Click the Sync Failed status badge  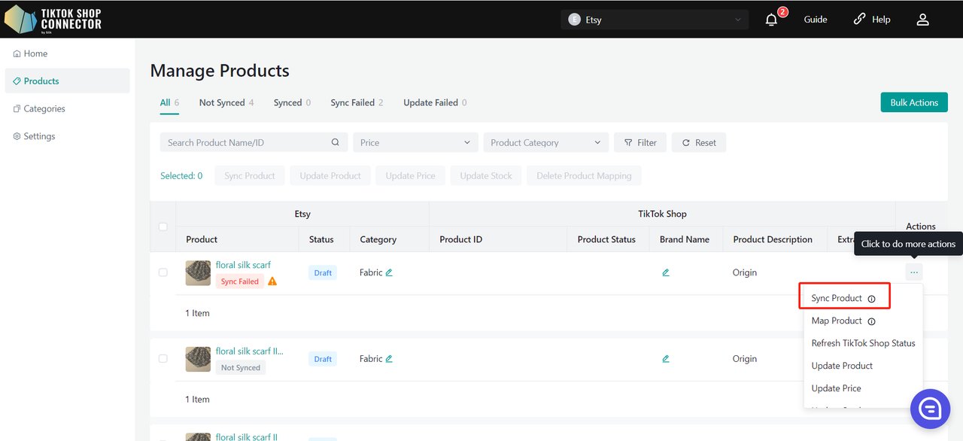point(240,281)
